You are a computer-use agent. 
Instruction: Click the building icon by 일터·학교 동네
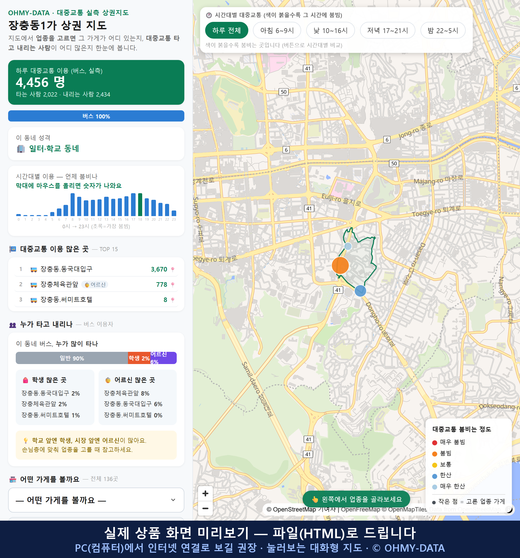coord(21,149)
